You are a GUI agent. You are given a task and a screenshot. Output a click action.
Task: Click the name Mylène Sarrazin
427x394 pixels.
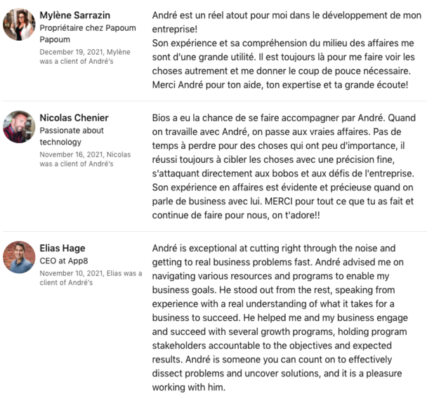pyautogui.click(x=75, y=15)
